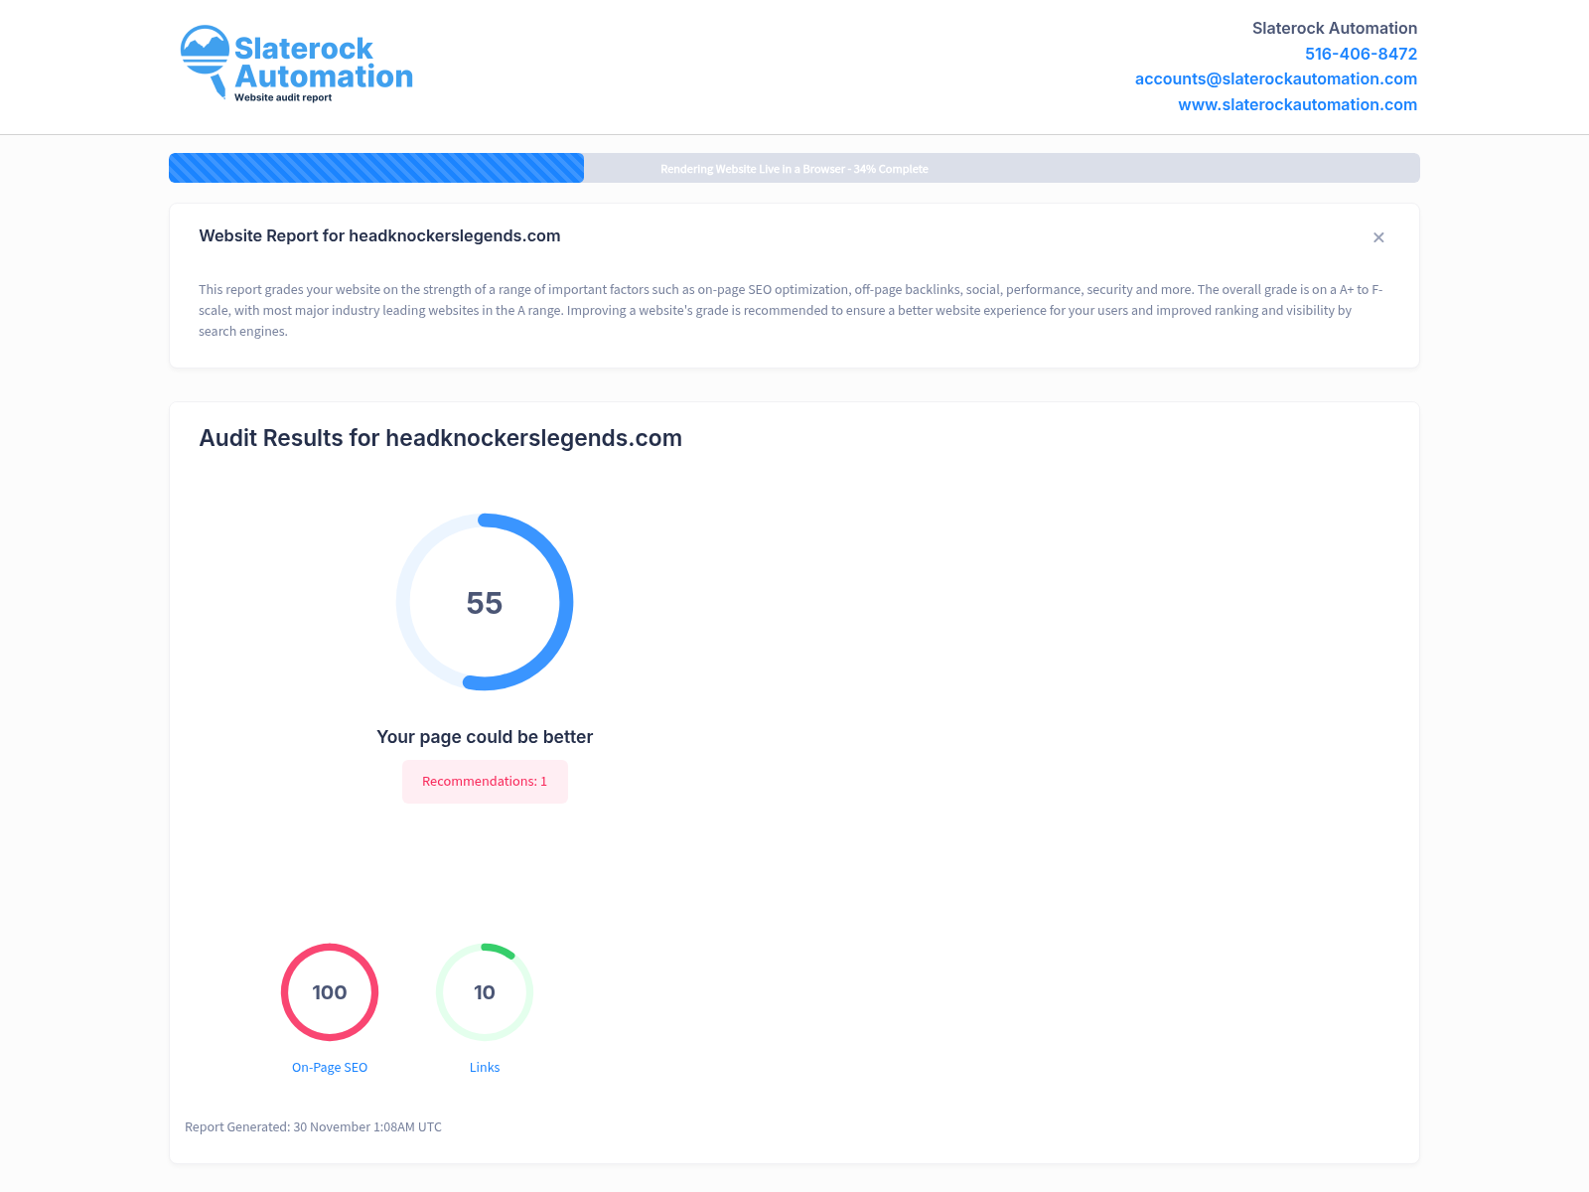Screen dimensions: 1589x1192
Task: Click the Report Generated timestamp
Action: [x=313, y=1127]
